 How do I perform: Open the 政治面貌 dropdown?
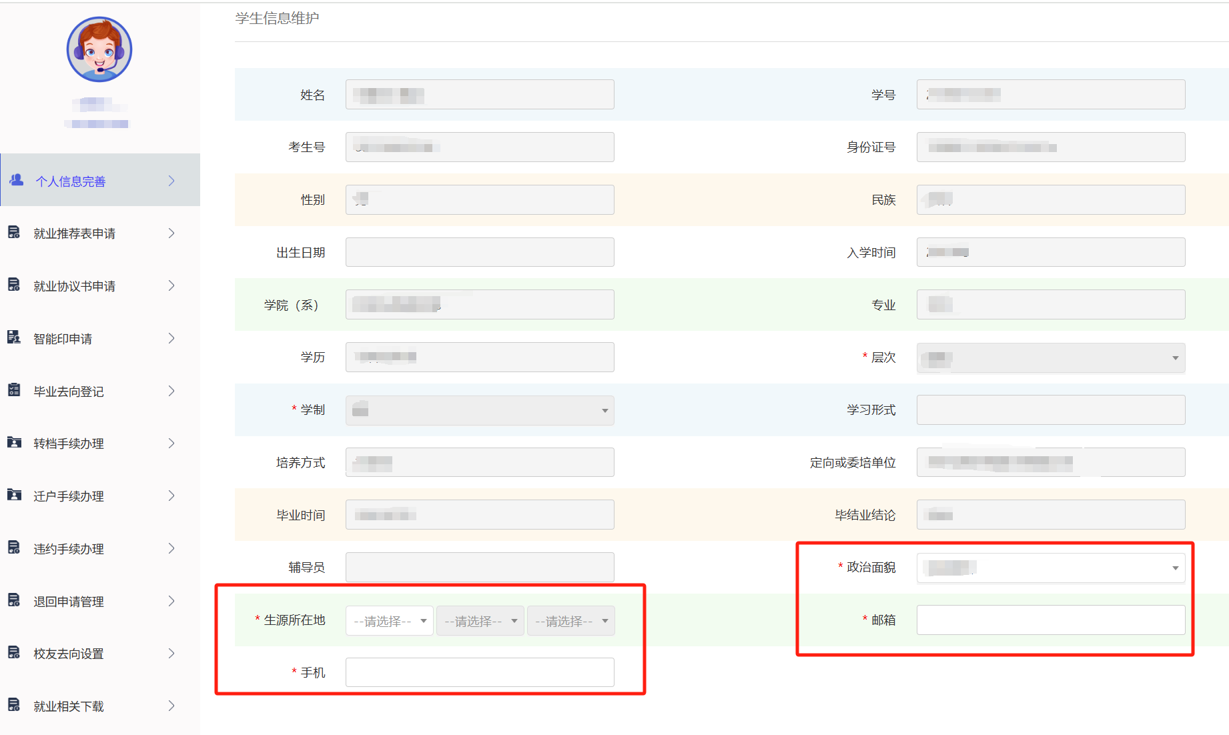coord(1050,568)
